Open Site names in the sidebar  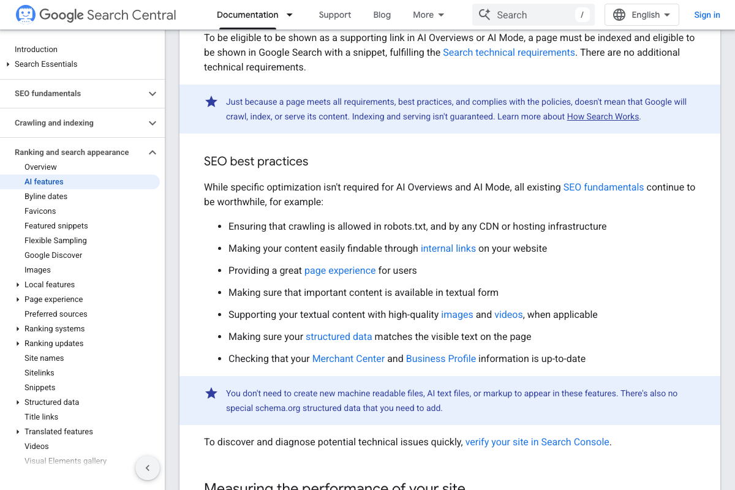[44, 358]
